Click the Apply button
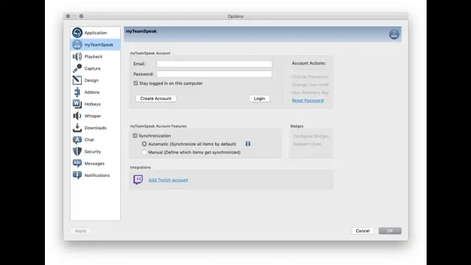This screenshot has height=265, width=471. [81, 231]
